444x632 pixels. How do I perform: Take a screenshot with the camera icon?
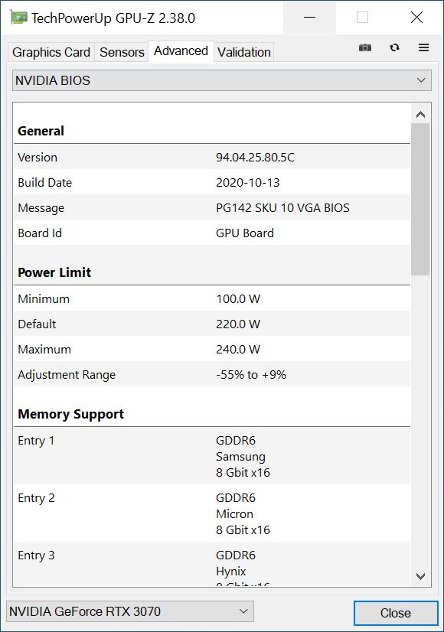point(365,47)
